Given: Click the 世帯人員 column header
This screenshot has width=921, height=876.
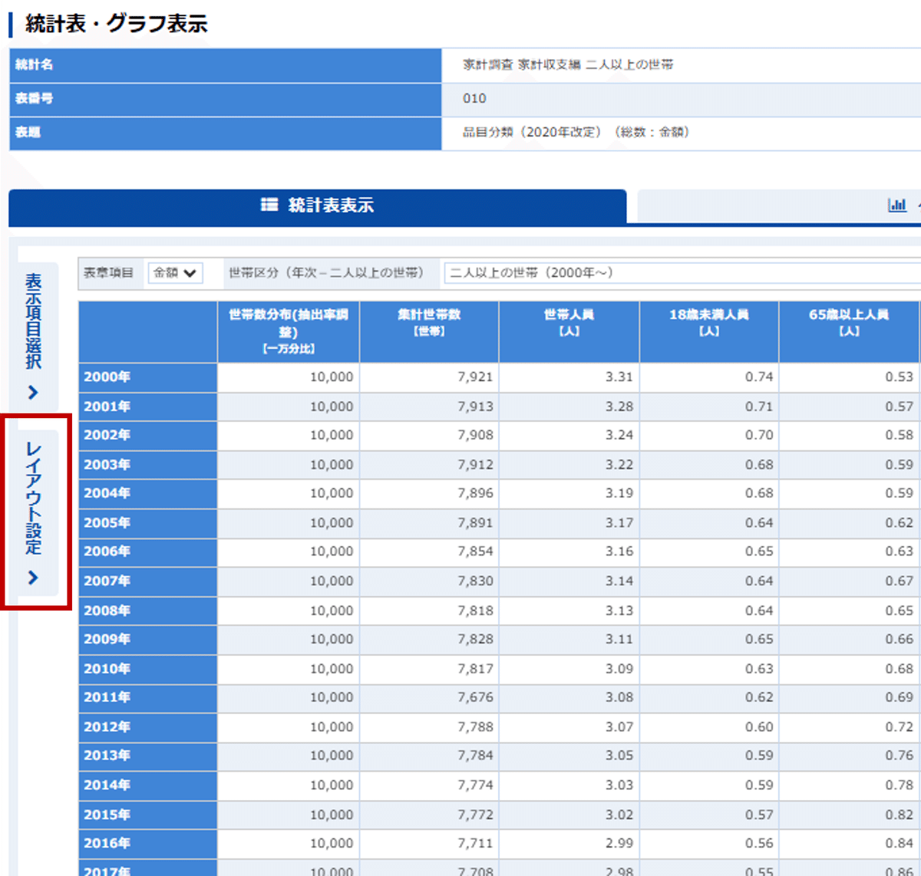Looking at the screenshot, I should click(569, 331).
